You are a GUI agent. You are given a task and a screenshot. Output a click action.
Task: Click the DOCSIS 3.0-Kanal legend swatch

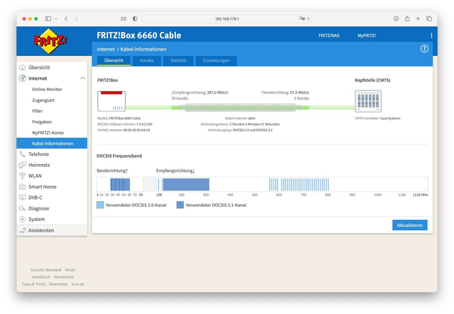pyautogui.click(x=100, y=205)
